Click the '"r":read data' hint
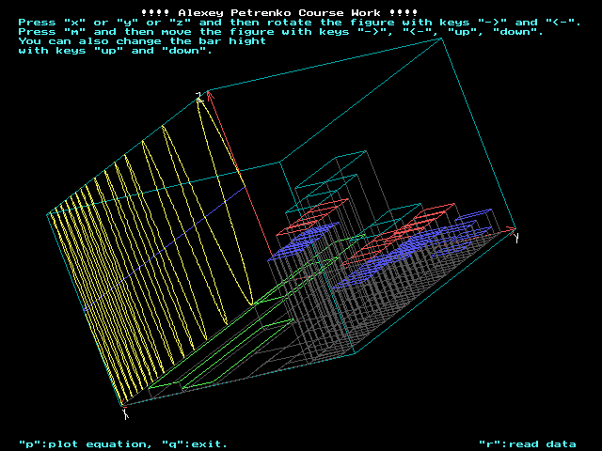This screenshot has width=602, height=451. tap(527, 444)
